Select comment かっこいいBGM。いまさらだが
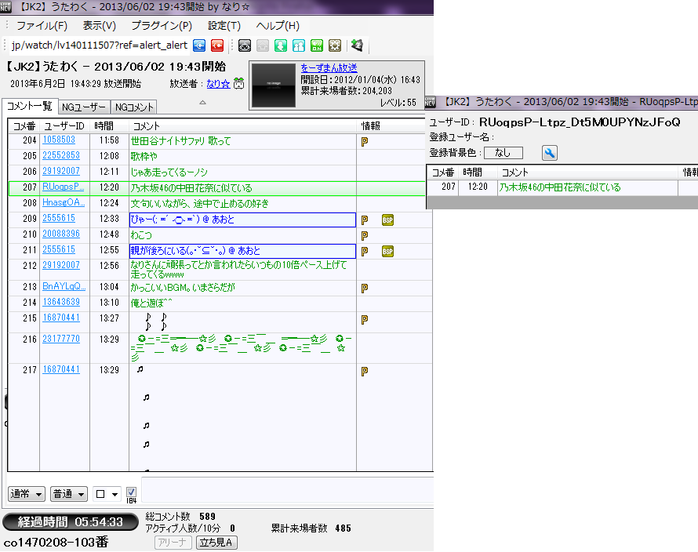698x552 pixels. [x=183, y=288]
